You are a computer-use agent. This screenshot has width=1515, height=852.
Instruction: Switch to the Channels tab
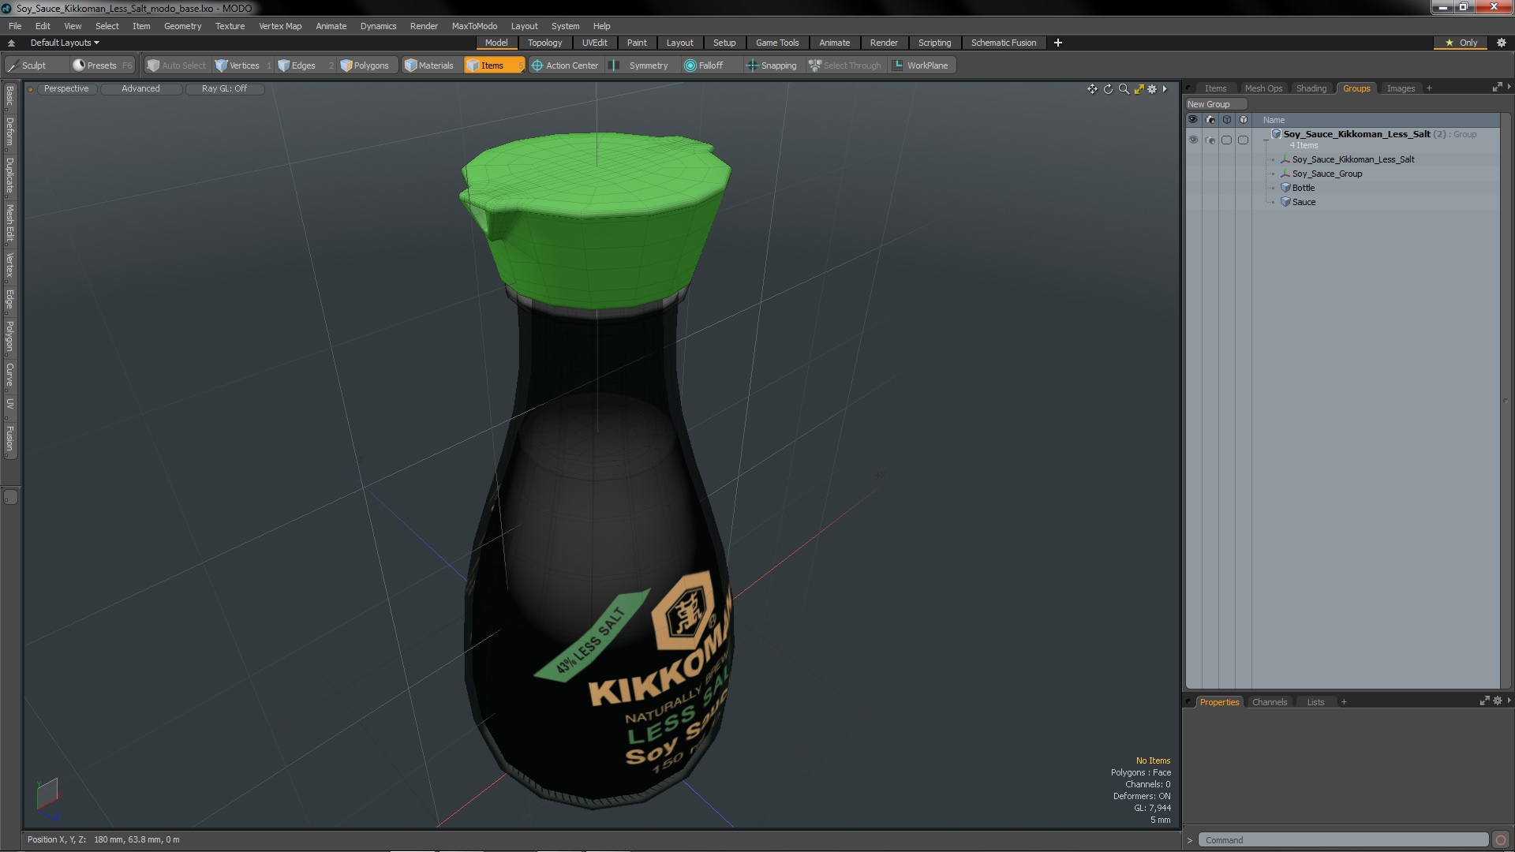tap(1269, 702)
